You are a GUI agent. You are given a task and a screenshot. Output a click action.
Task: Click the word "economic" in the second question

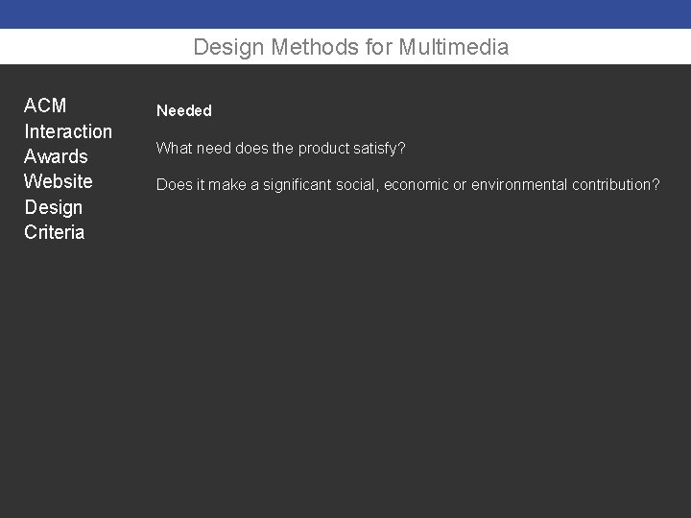click(416, 184)
